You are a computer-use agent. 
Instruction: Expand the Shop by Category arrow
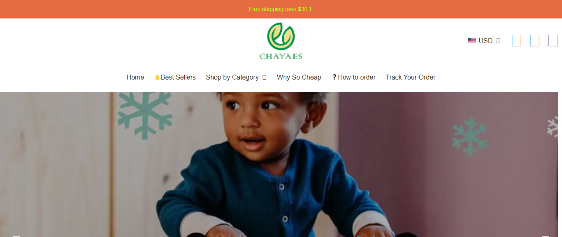pos(265,77)
